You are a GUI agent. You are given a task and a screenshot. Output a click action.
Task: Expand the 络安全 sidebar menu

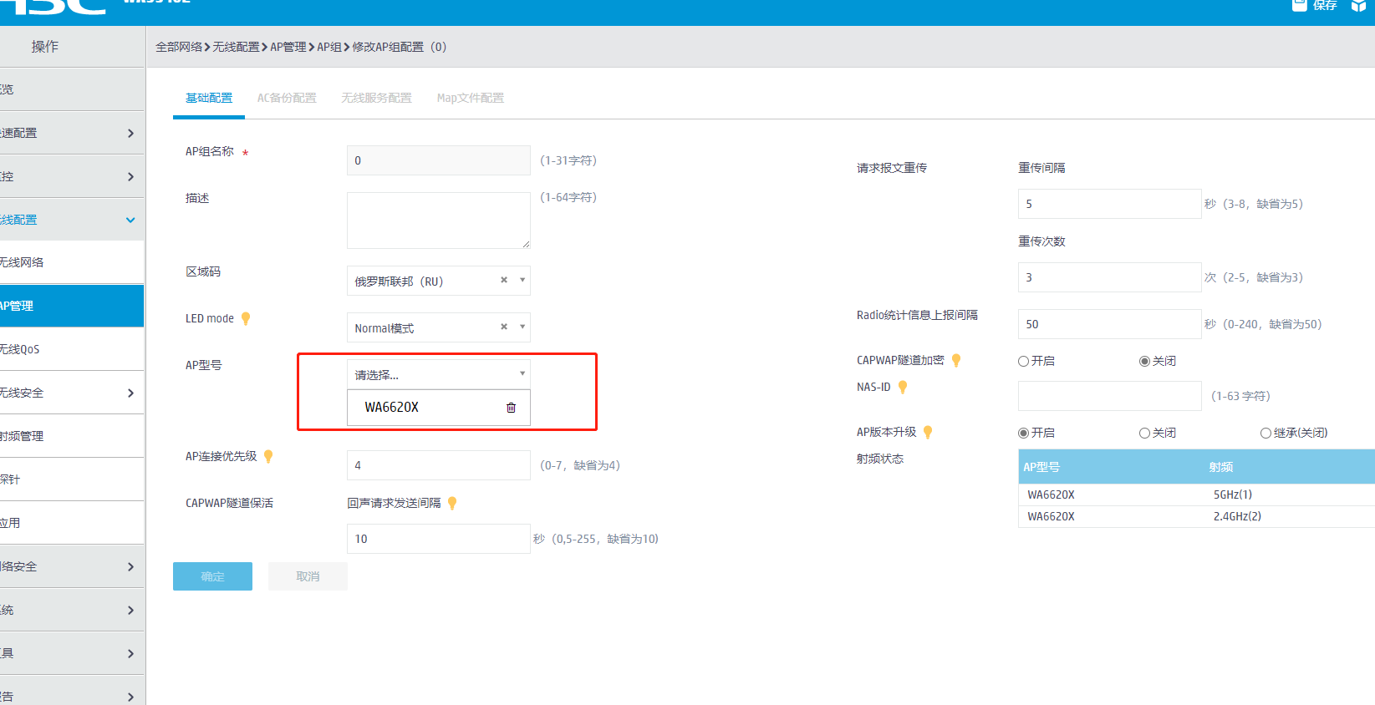pos(72,566)
